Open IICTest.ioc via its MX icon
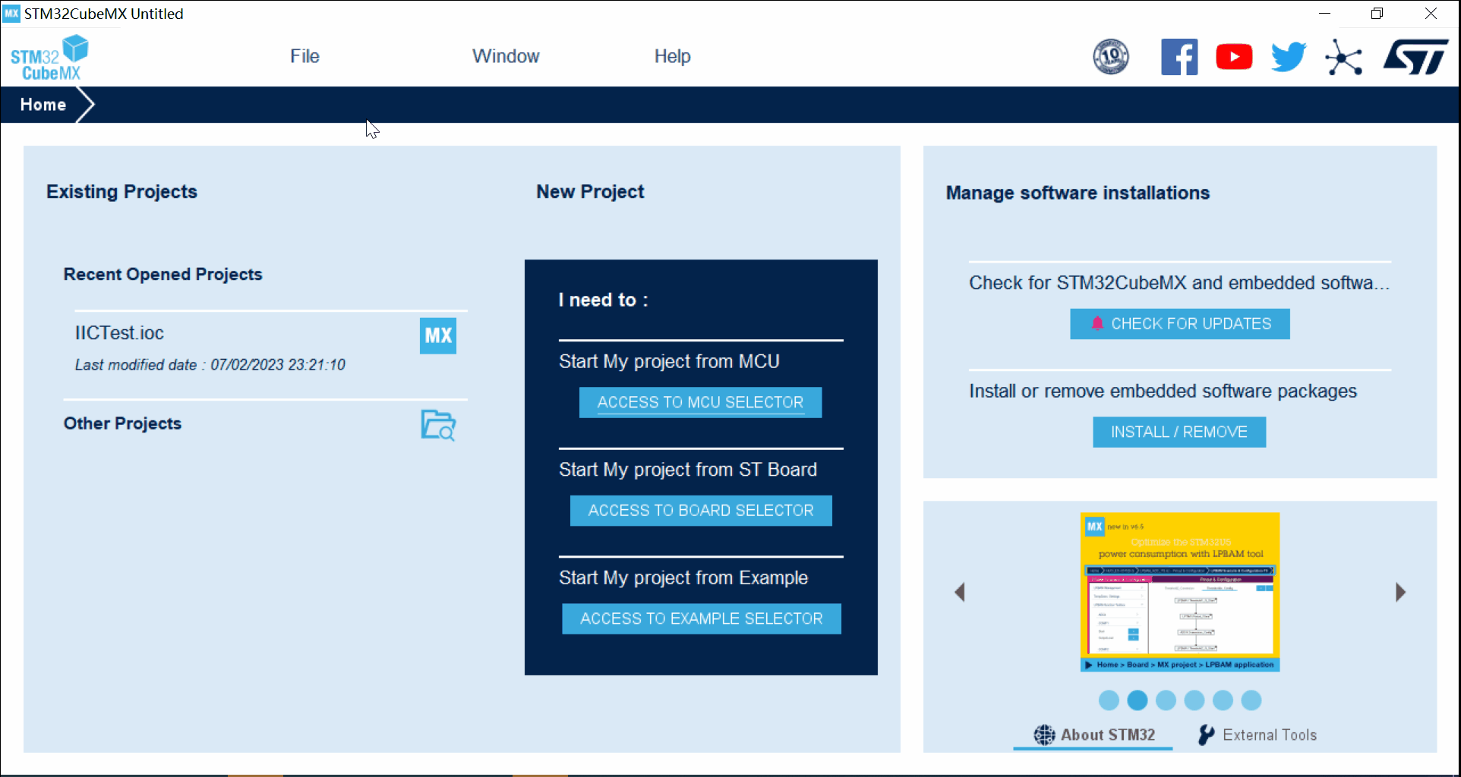The width and height of the screenshot is (1461, 777). pyautogui.click(x=438, y=335)
